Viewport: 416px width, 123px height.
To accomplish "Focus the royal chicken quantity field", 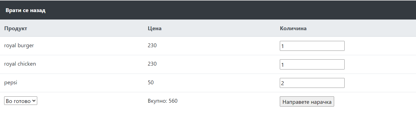I will pos(312,64).
